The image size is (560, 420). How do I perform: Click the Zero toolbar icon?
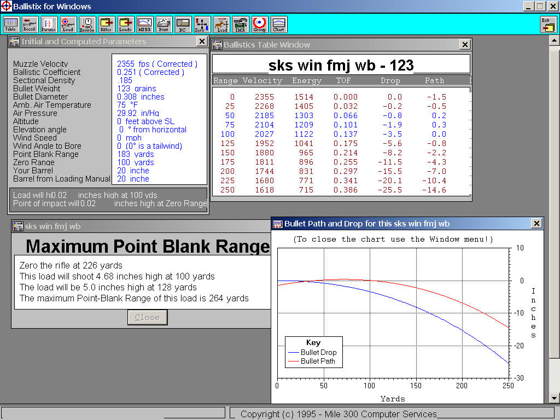[x=202, y=25]
